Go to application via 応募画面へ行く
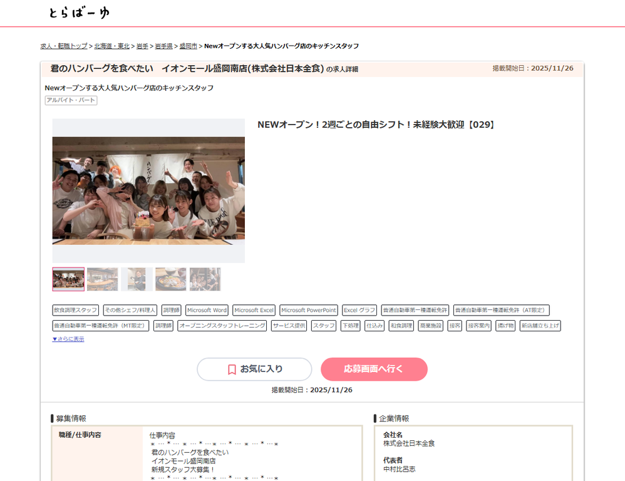The height and width of the screenshot is (481, 625). [x=374, y=369]
